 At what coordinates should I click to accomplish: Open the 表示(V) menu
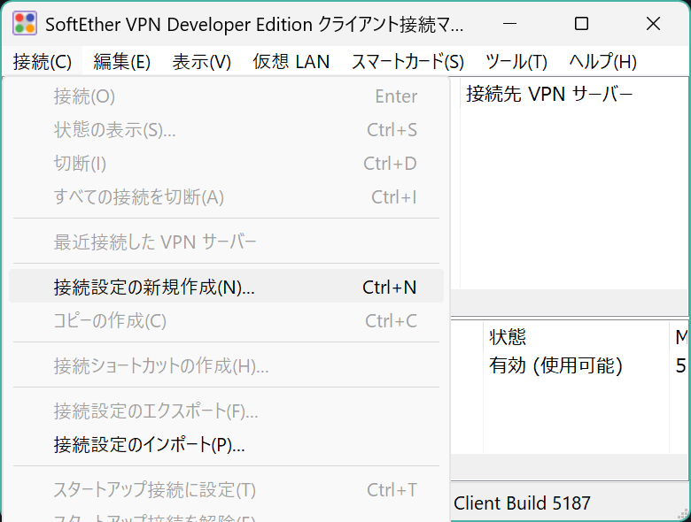(201, 62)
